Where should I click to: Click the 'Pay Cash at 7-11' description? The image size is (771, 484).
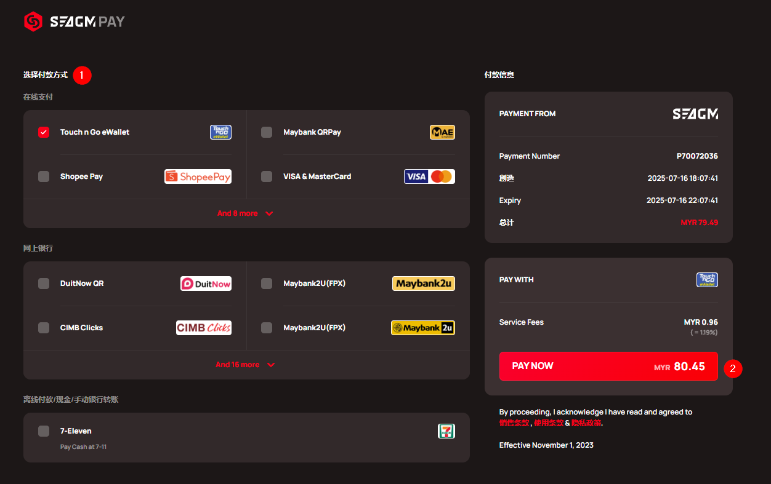[83, 446]
